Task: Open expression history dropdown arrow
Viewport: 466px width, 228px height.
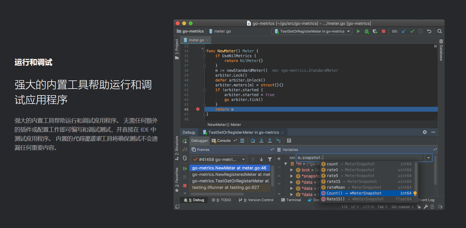Action: point(428,158)
